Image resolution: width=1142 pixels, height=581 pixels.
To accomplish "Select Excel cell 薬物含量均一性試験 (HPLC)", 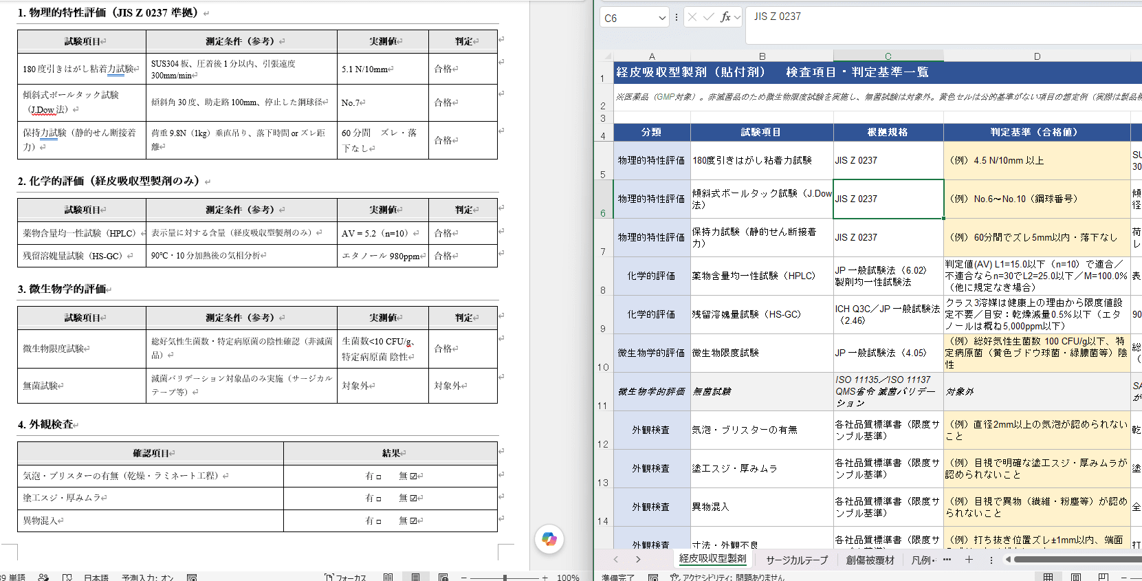I will point(762,276).
